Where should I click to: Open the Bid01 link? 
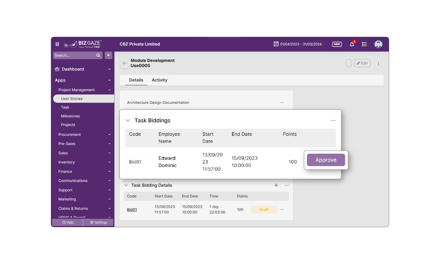point(132,209)
